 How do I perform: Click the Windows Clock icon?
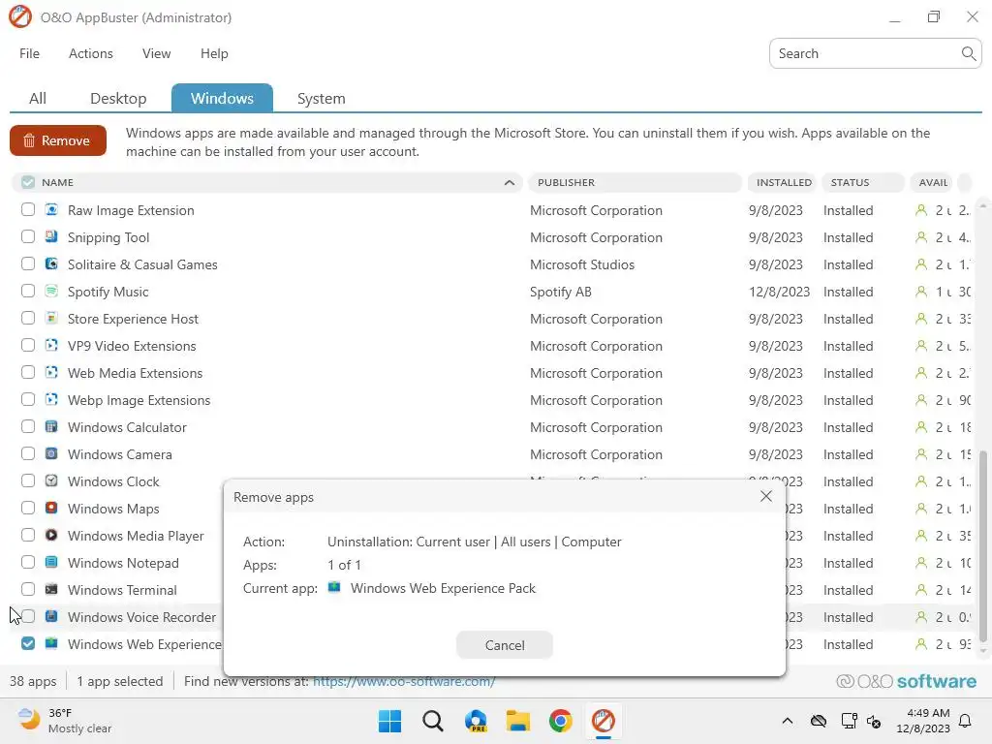[x=51, y=481]
